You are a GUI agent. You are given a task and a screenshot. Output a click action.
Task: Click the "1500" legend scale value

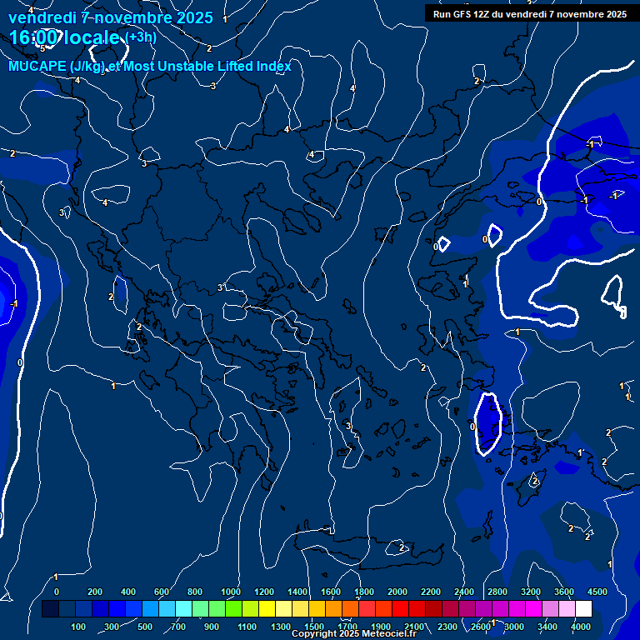click(x=314, y=627)
